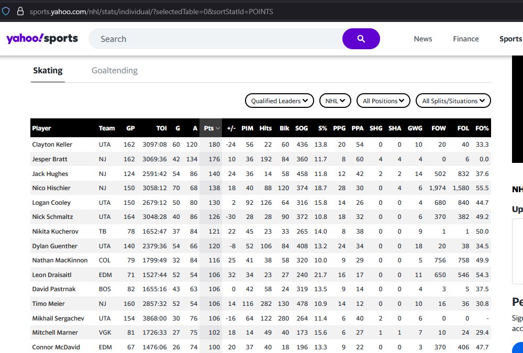Screen dimensions: 523x353
Task: Open Clayton Keller player page
Action: point(52,145)
